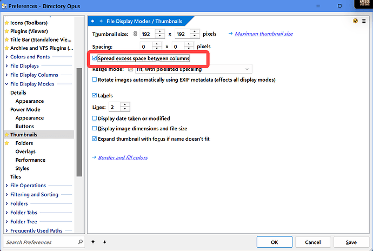Image resolution: width=373 pixels, height=251 pixels.
Task: Click the sidebar vertical scrollbar thumb
Action: click(79, 122)
